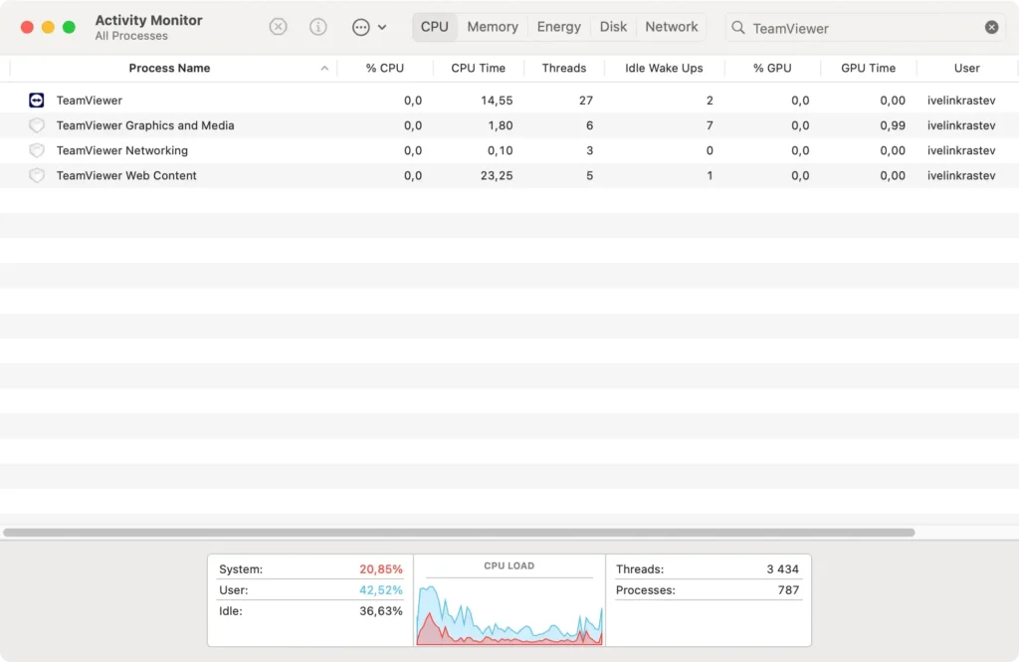Toggle the sort direction arrow on Process Name
The height and width of the screenshot is (662, 1019).
pos(324,69)
